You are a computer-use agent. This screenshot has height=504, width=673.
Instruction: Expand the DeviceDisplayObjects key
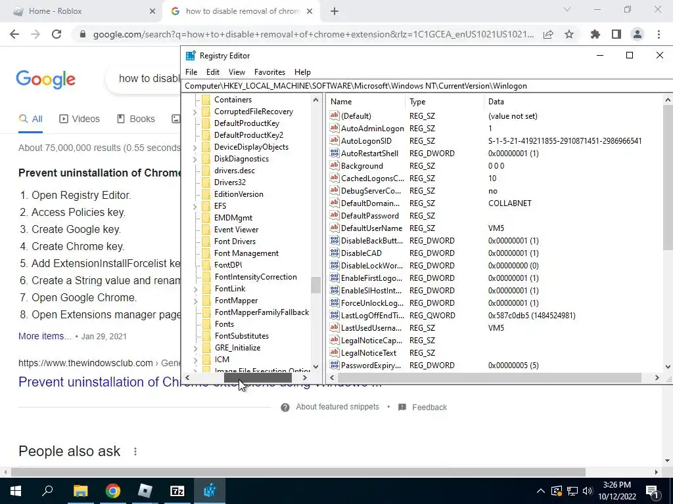point(195,147)
